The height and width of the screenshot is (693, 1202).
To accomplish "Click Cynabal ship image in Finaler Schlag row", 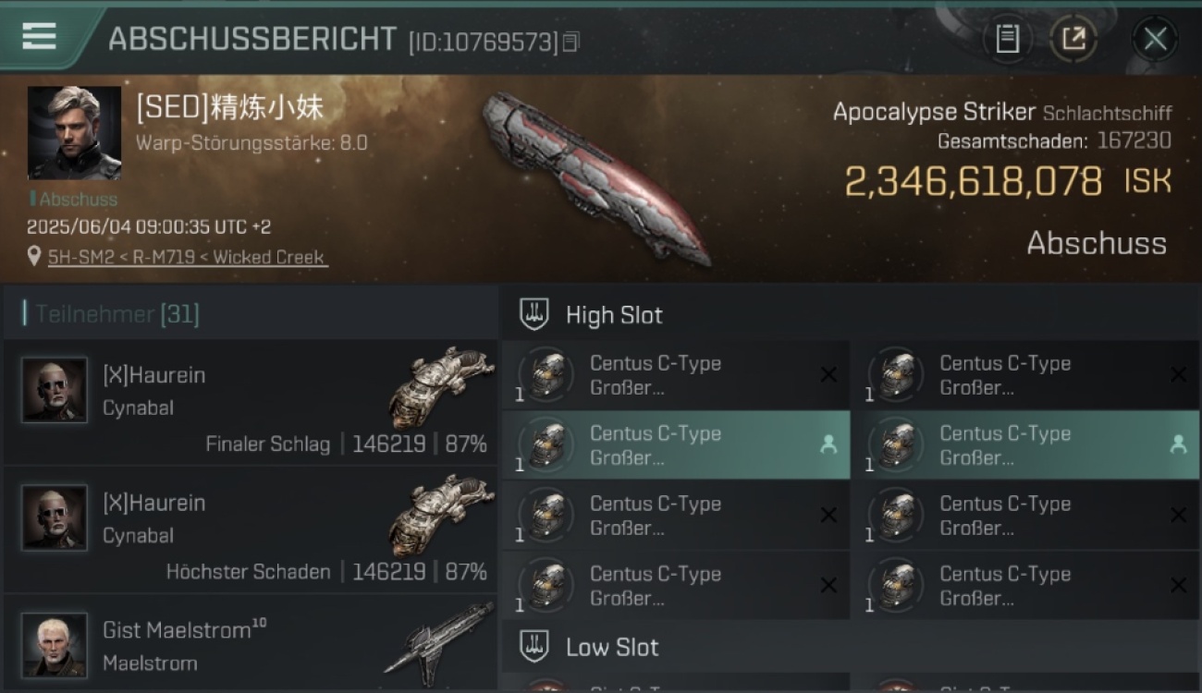I will tap(435, 386).
